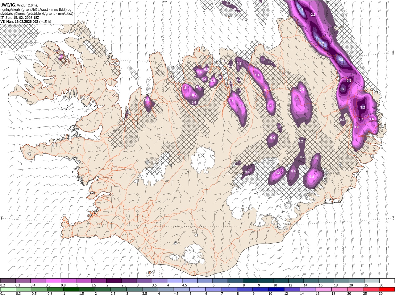This screenshot has height=296, width=395.
Task: Click the 15W longitude label
Action: (327, 2)
